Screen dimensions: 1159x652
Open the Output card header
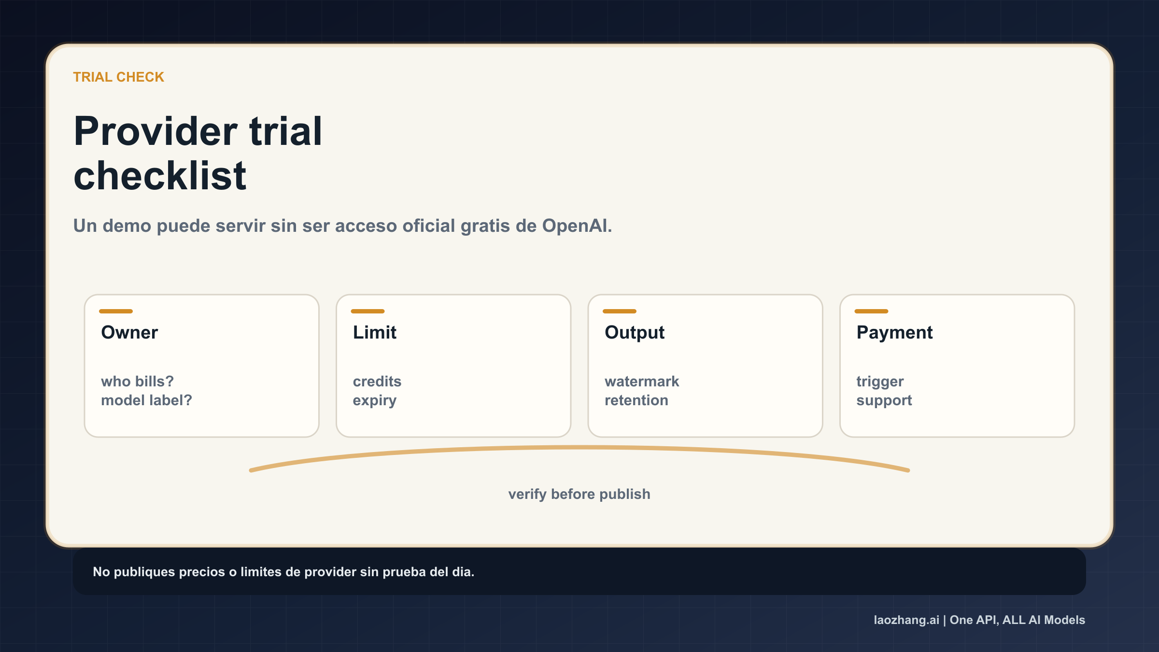pyautogui.click(x=634, y=332)
